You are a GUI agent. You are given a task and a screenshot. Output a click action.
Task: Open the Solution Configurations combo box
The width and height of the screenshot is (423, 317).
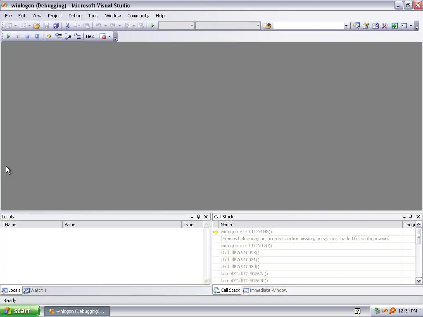click(176, 26)
